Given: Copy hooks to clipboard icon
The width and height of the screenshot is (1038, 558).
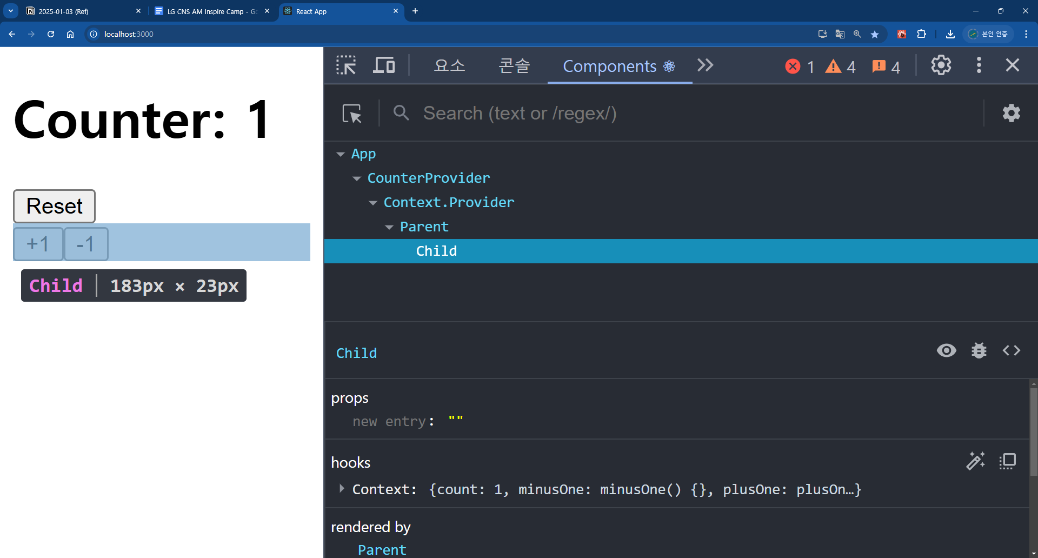Looking at the screenshot, I should [x=1008, y=461].
